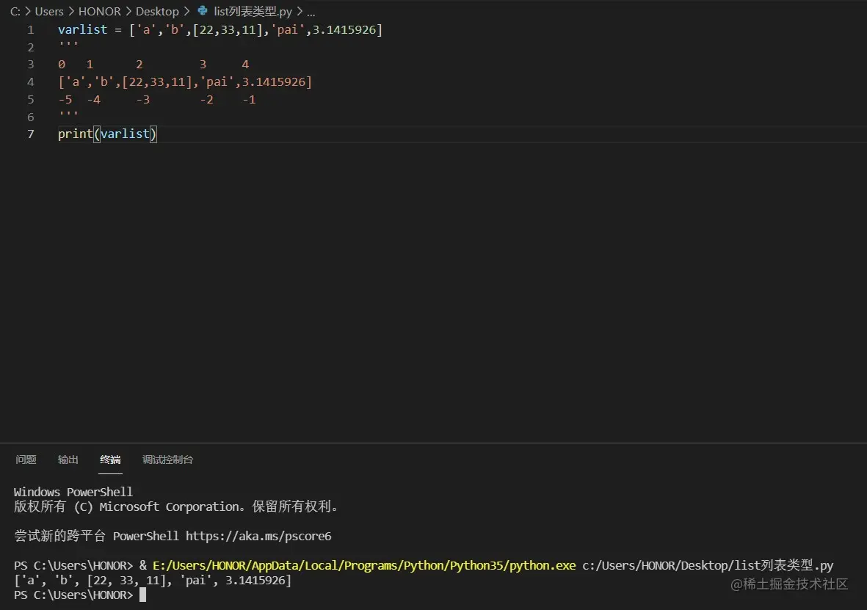This screenshot has height=610, width=867.
Task: Click the python.exe path in terminal command
Action: tap(364, 565)
